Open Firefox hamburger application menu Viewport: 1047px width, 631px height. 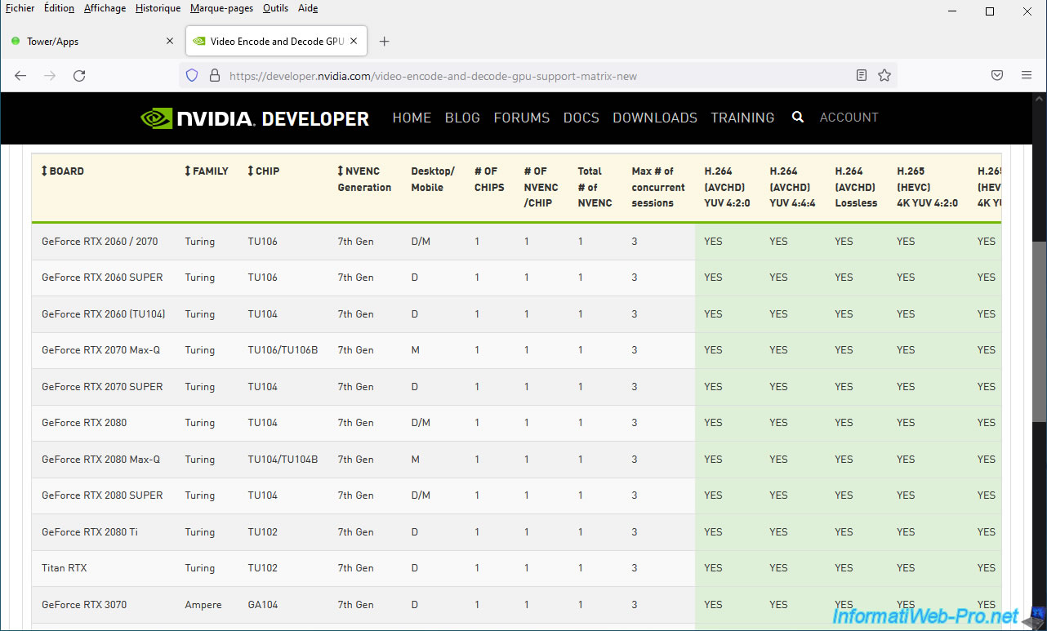coord(1027,76)
